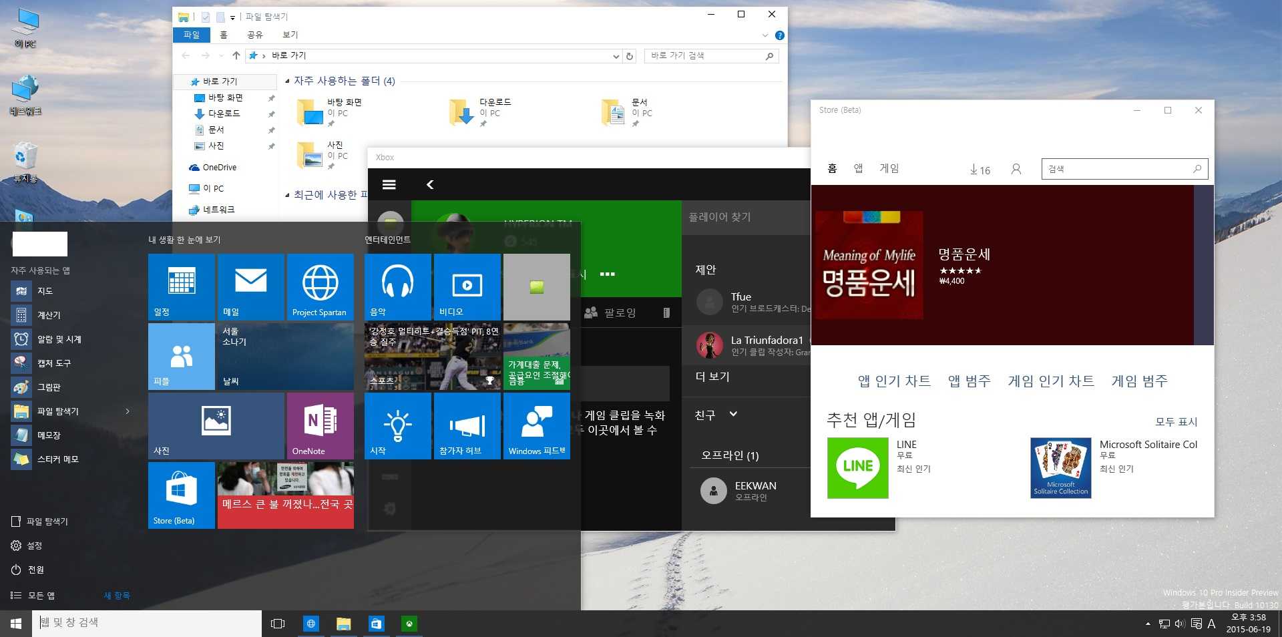Click taskbar 웹 및 창 검색 box
This screenshot has height=637, width=1282.
coord(147,623)
